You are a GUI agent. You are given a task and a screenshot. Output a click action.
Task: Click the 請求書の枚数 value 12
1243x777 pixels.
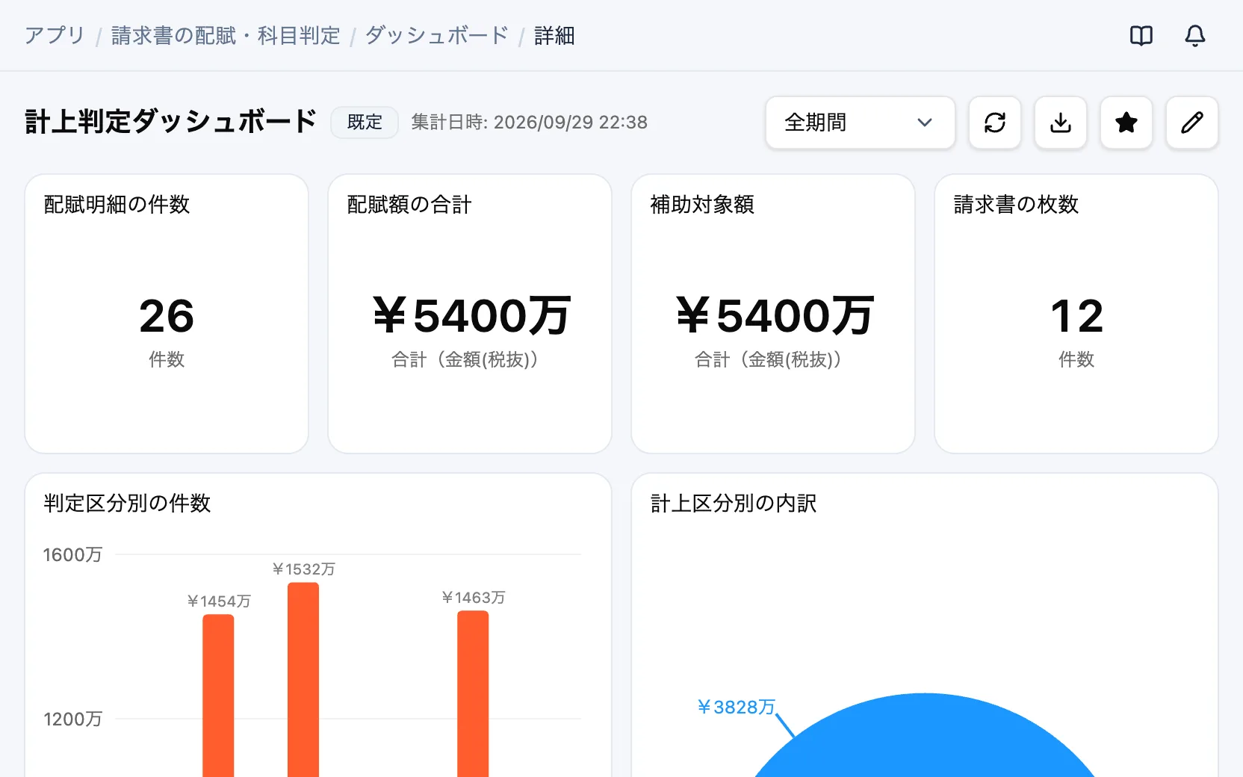[x=1076, y=316]
